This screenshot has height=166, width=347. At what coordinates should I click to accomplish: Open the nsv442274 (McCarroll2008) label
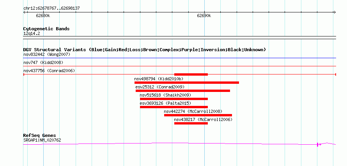tap(193, 111)
